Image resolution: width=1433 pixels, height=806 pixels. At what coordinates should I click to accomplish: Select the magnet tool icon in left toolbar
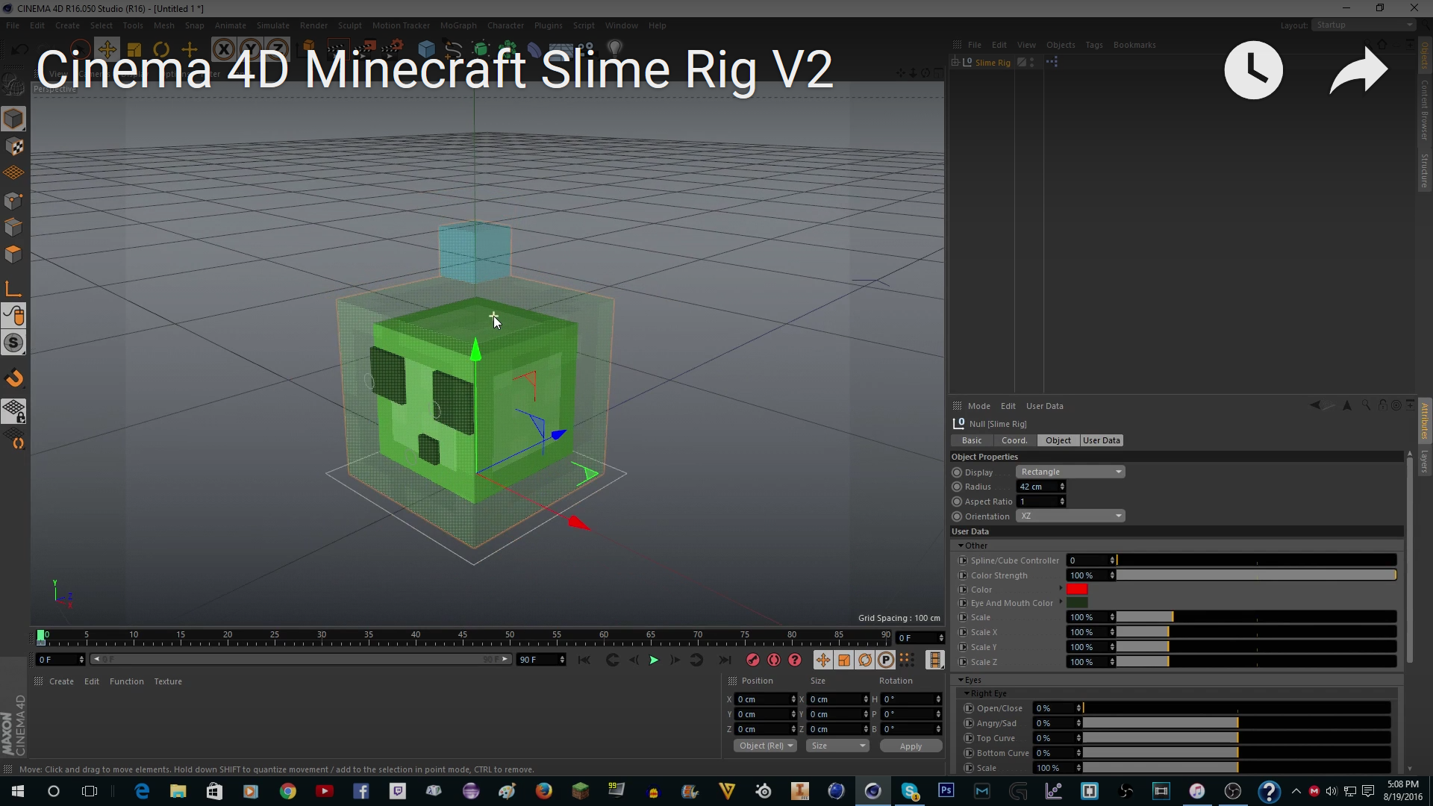tap(14, 378)
